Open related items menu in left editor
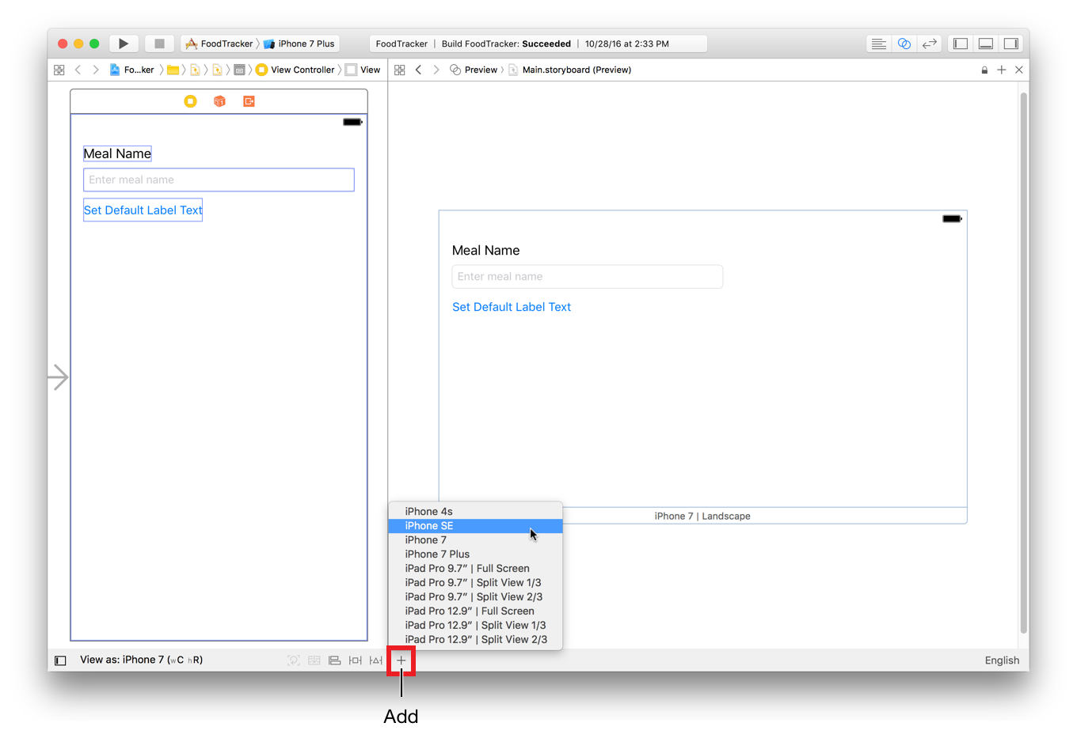Image resolution: width=1077 pixels, height=738 pixels. pos(59,70)
